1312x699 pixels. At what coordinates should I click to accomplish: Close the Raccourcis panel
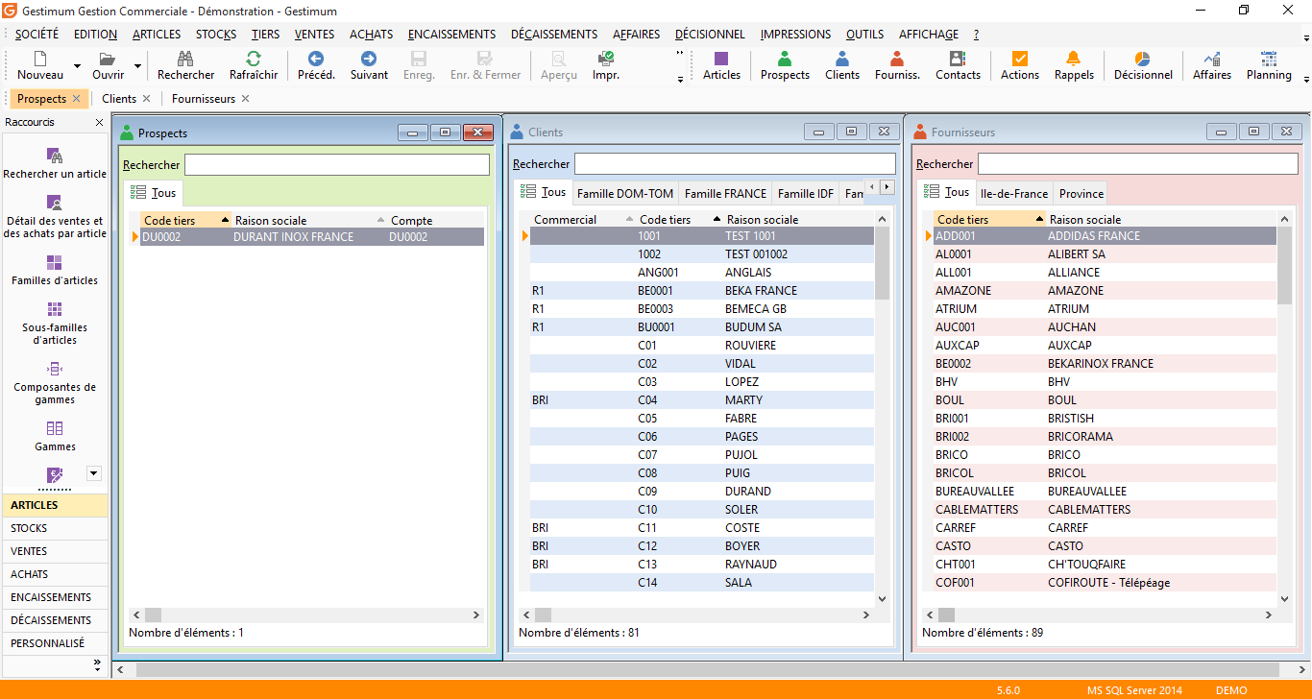pos(99,123)
